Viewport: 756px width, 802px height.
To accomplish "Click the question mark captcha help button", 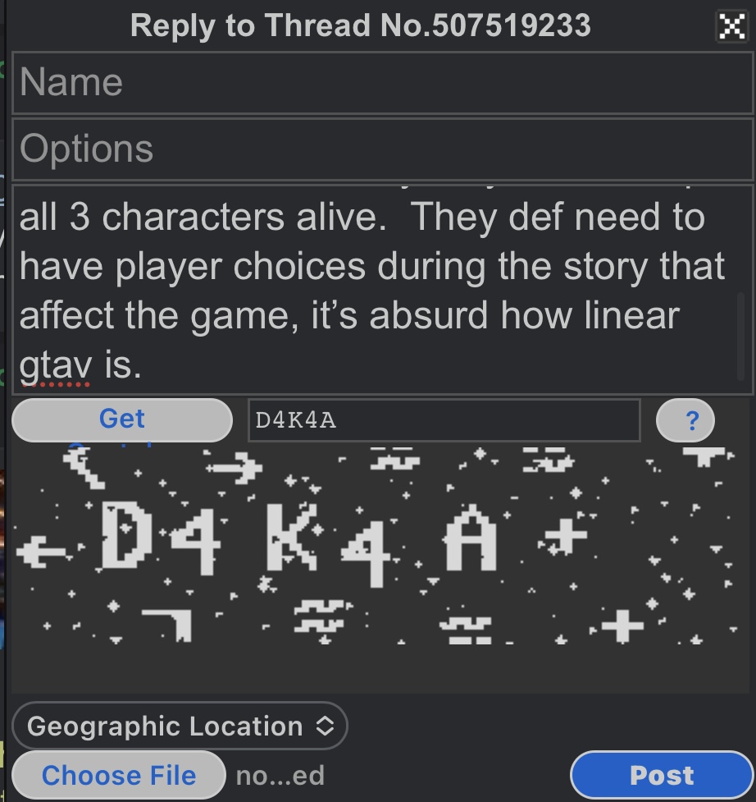I will 685,420.
